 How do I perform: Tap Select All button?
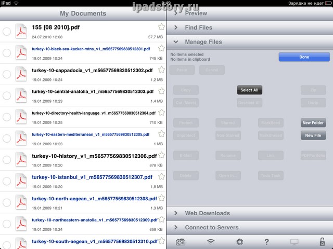[250, 90]
